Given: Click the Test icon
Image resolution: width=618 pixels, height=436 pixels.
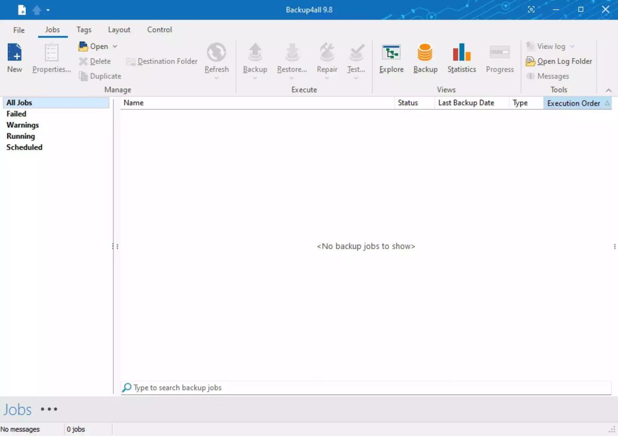Looking at the screenshot, I should click(x=355, y=57).
